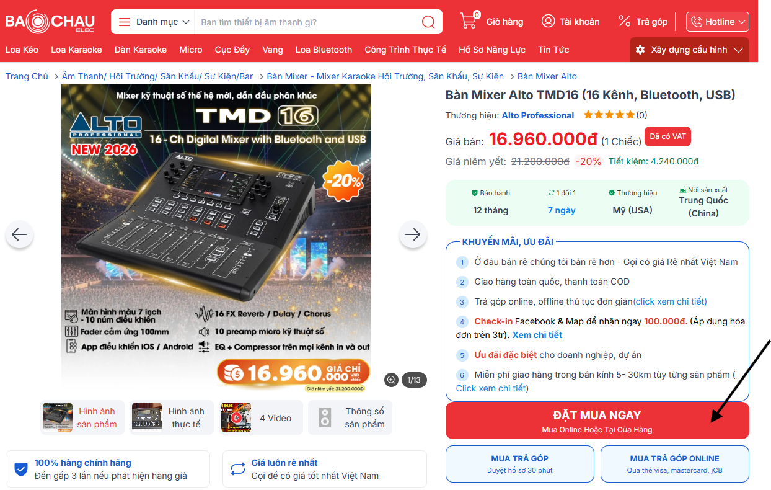
Task: Open the shopping cart icon
Action: pyautogui.click(x=469, y=20)
